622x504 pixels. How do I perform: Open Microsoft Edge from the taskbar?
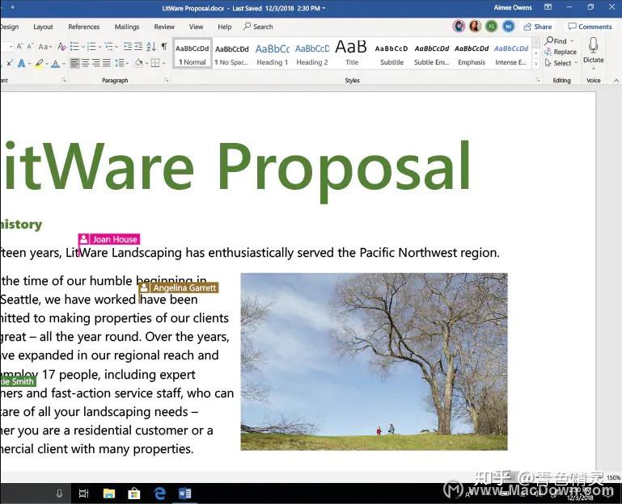click(159, 493)
